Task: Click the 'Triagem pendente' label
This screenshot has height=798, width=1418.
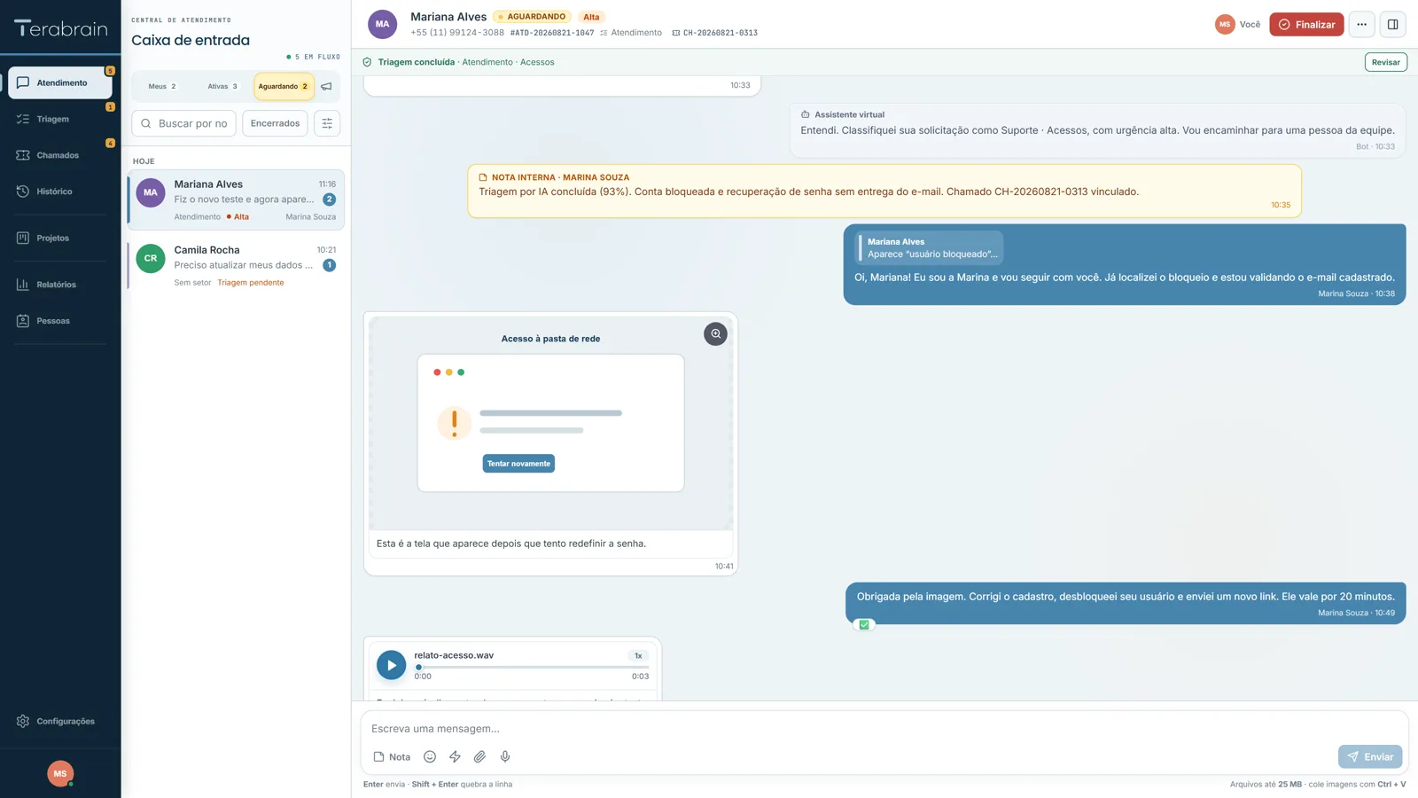Action: 251,283
